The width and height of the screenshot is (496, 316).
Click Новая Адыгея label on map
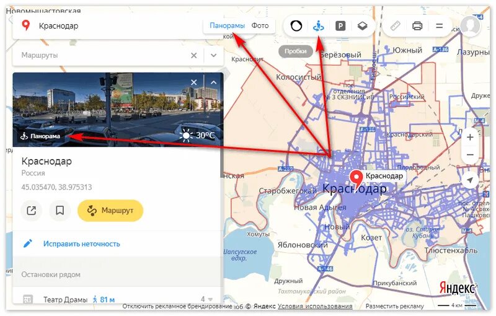pos(320,208)
